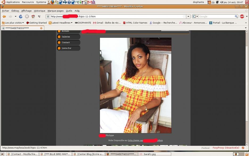This screenshot has width=249, height=156.
Task: Launch help question-mark icon in panel
Action: 69,2
